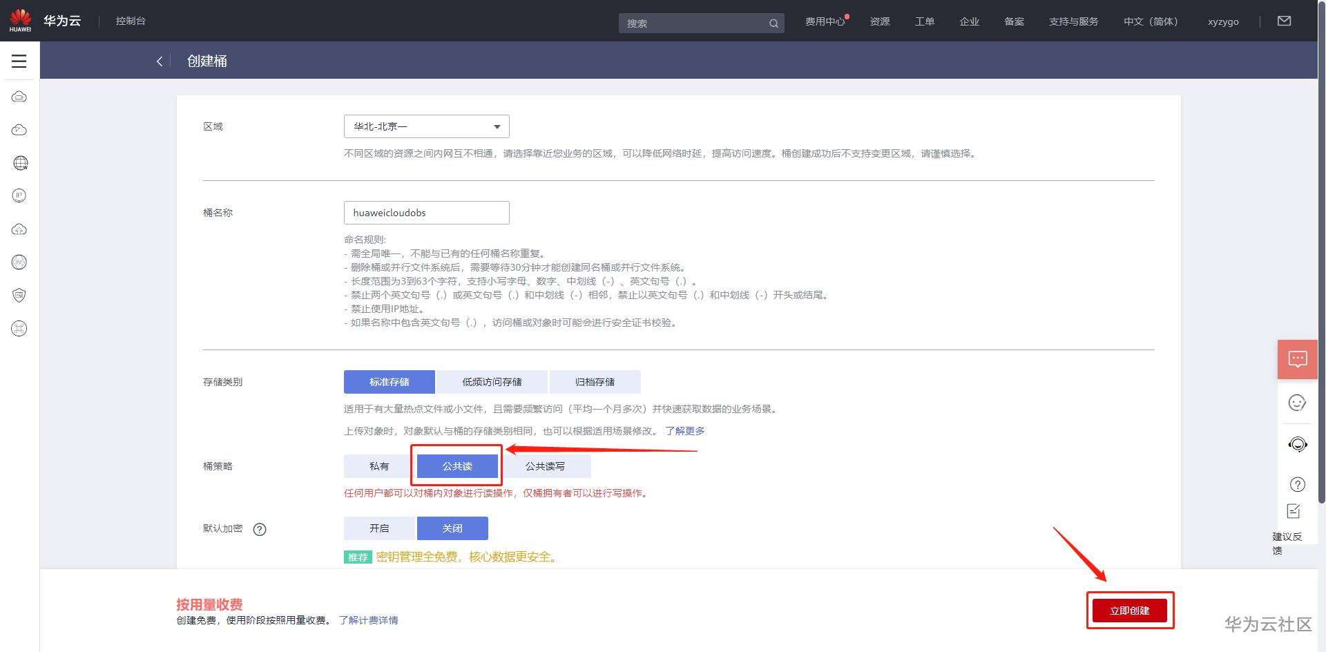This screenshot has width=1326, height=652.
Task: Click the help icon next to 默认加密
Action: (x=260, y=530)
